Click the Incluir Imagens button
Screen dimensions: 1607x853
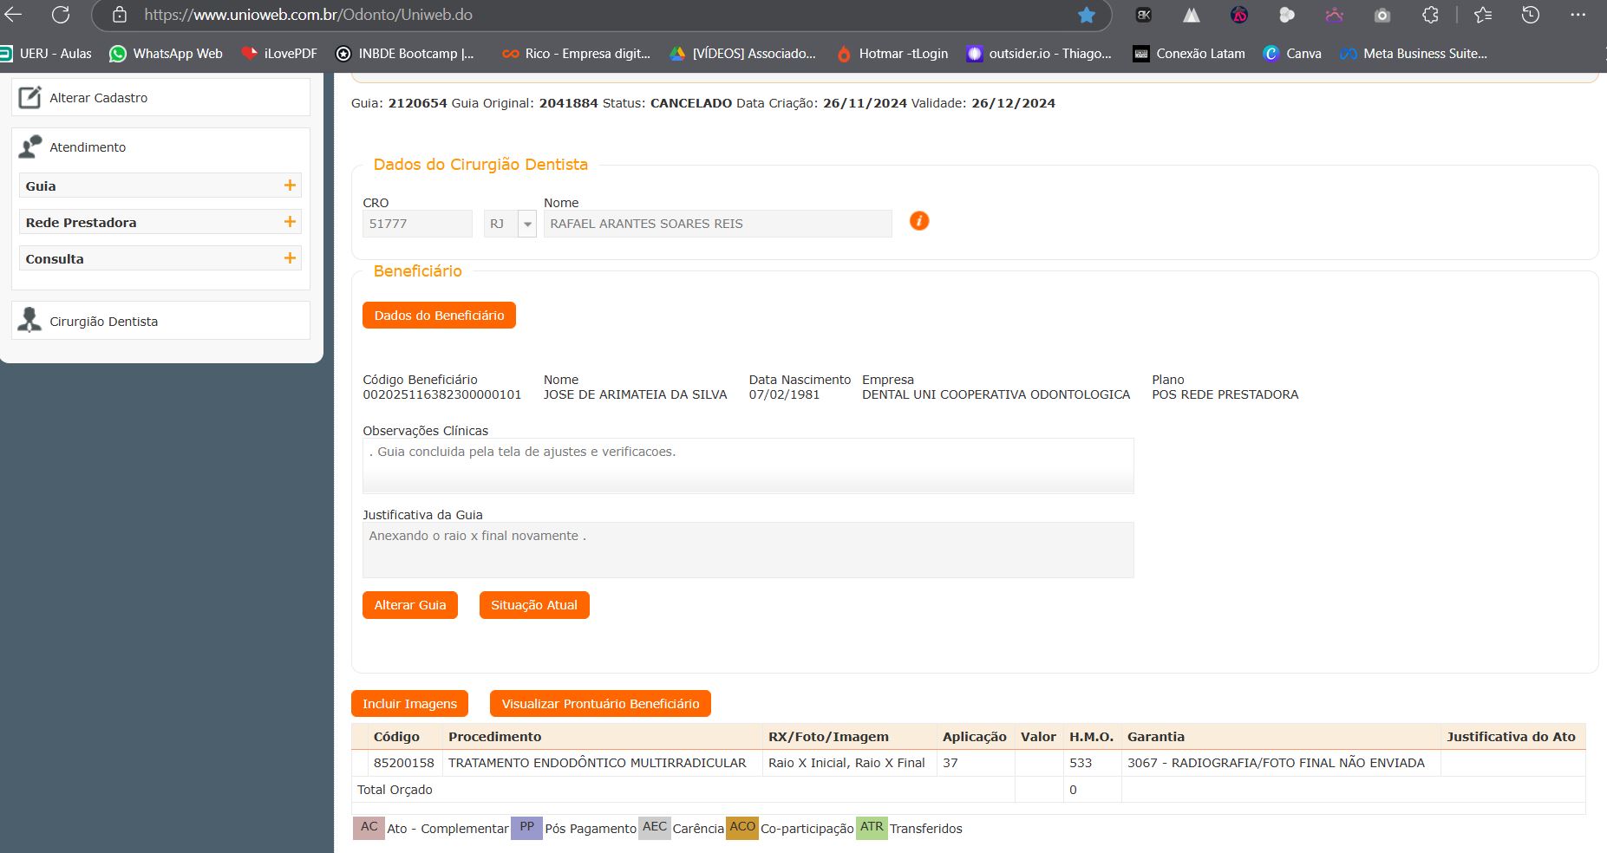point(409,704)
